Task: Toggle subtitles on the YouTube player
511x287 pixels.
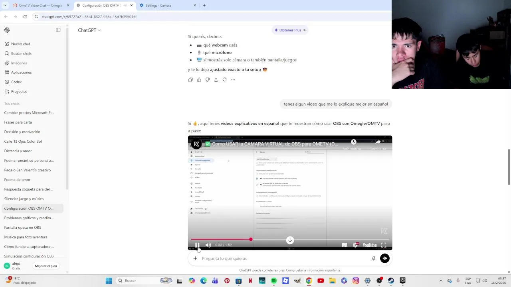Action: (x=345, y=245)
